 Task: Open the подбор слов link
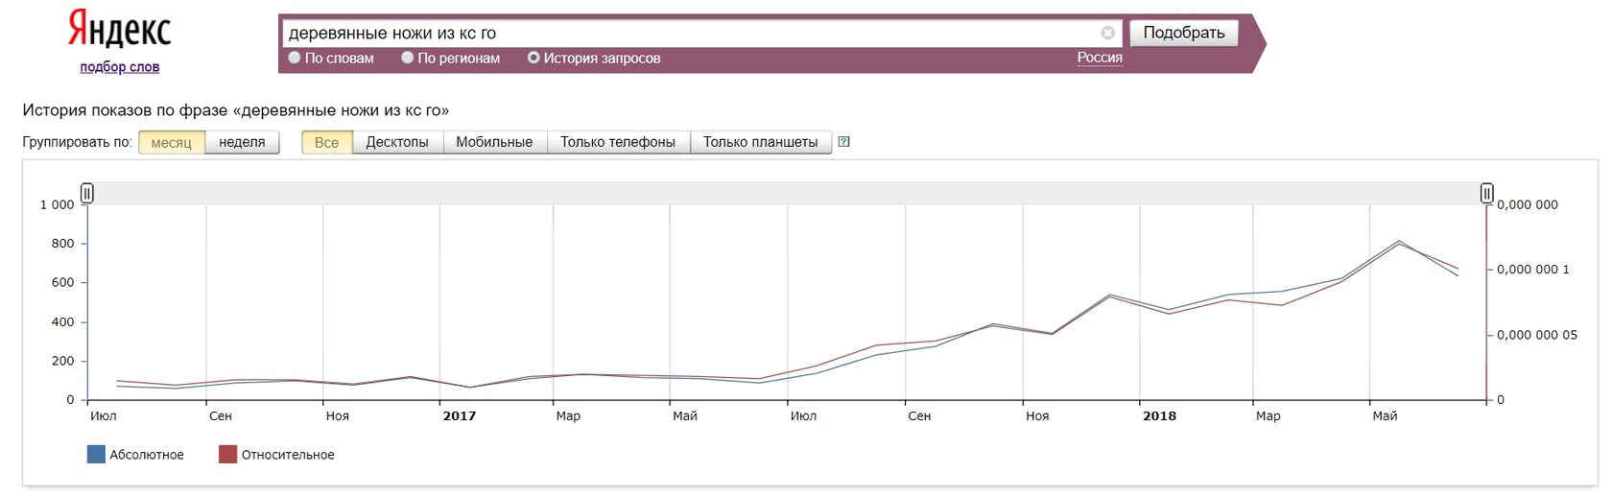[120, 67]
